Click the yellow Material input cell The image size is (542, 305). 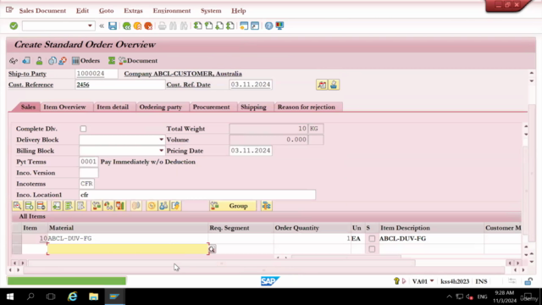(x=128, y=249)
